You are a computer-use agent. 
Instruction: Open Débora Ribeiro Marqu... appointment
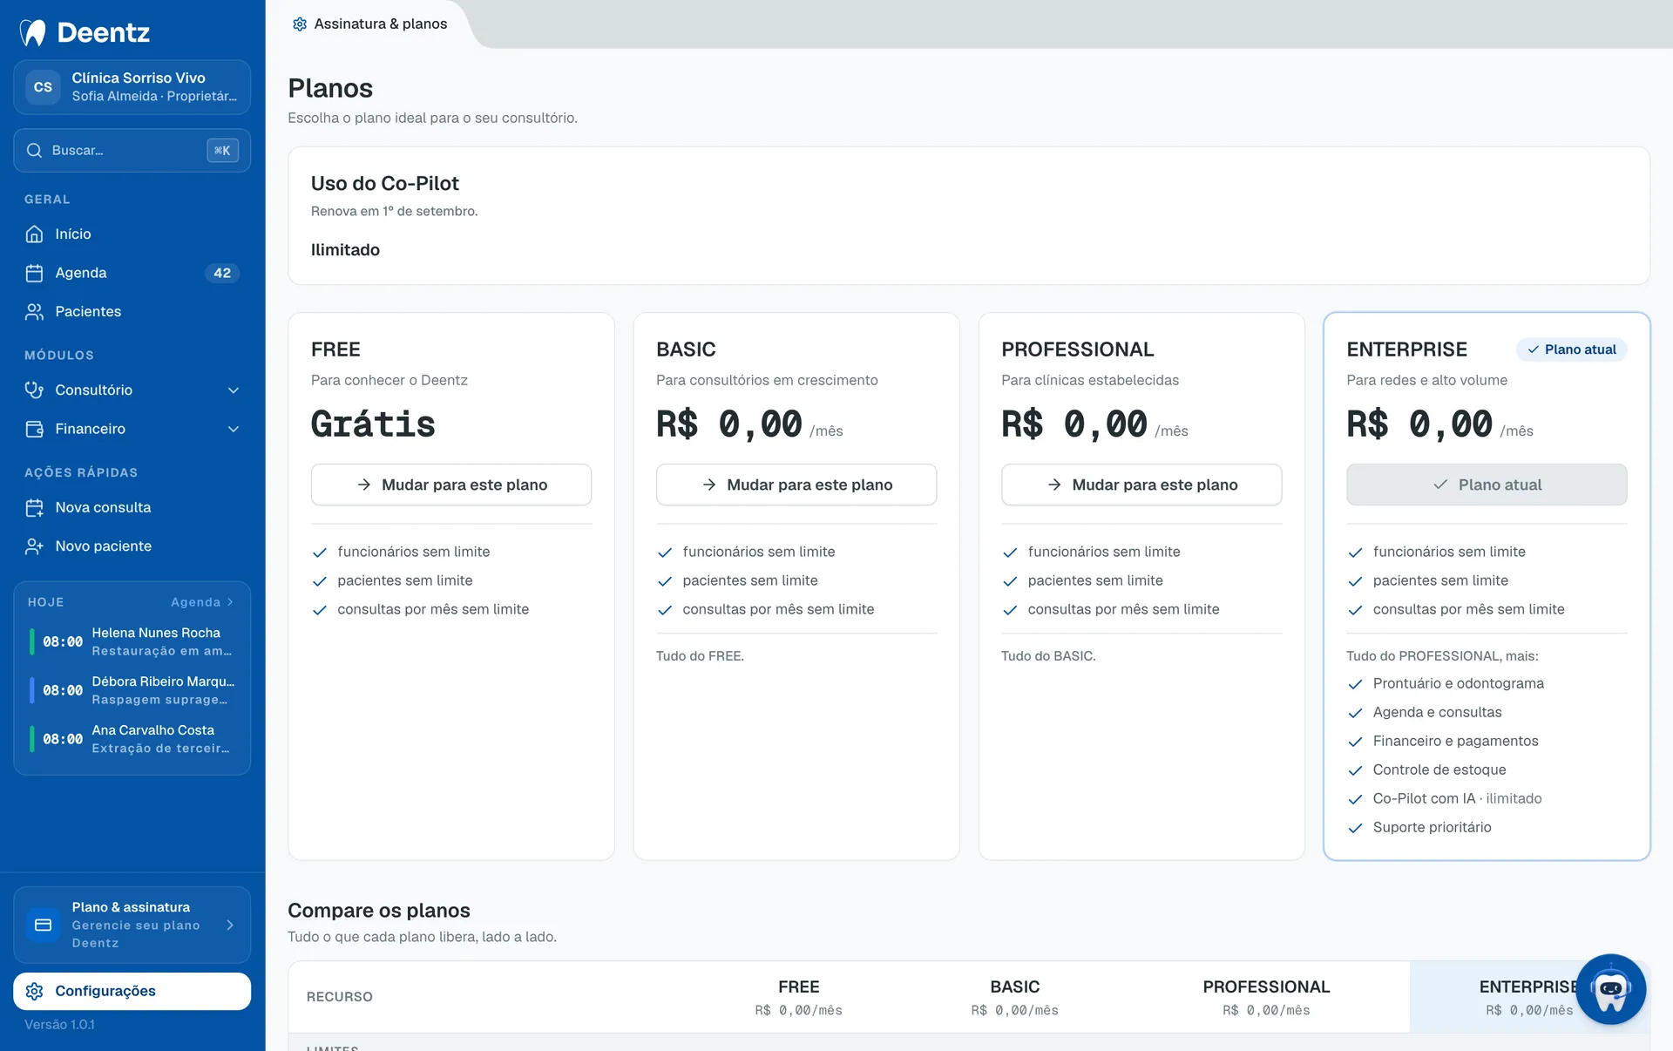pos(132,690)
